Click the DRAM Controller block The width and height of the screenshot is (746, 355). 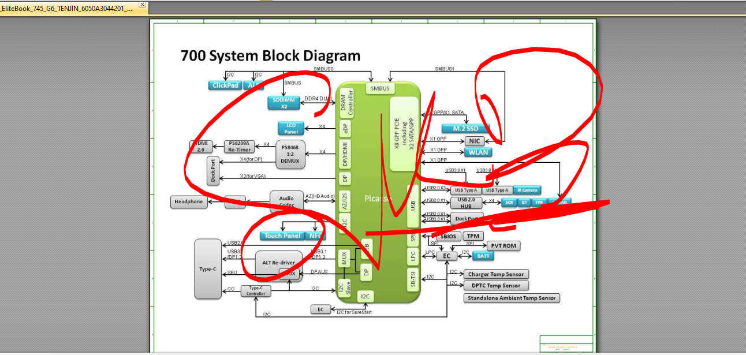346,104
